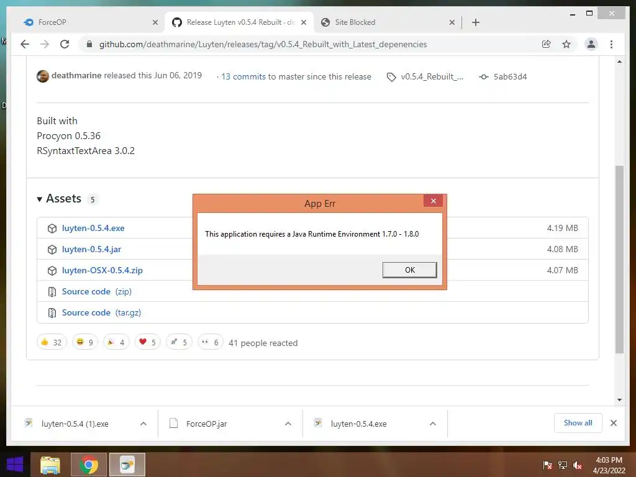Open the Windows Start menu
The height and width of the screenshot is (477, 636).
pos(15,465)
